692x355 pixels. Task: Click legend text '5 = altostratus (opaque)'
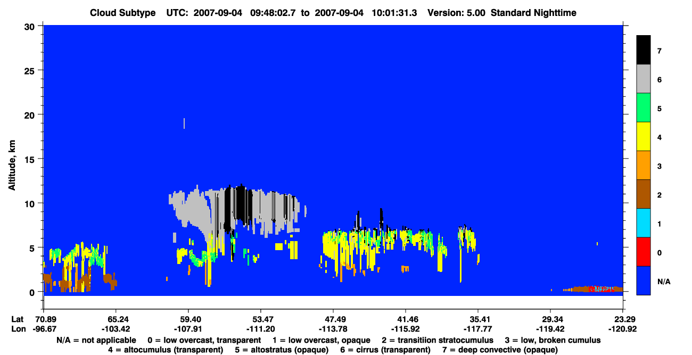tap(283, 350)
